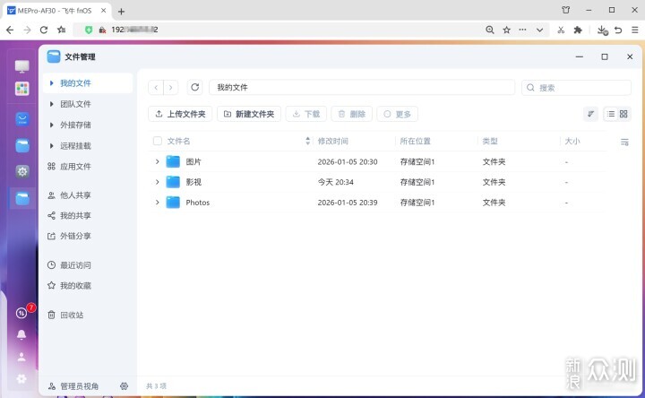This screenshot has height=398, width=645.
Task: Click the 今天 20:34 modified time
Action: coord(335,182)
